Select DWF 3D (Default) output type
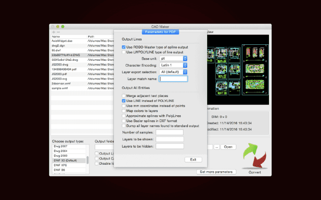321x200 pixels. (69, 161)
